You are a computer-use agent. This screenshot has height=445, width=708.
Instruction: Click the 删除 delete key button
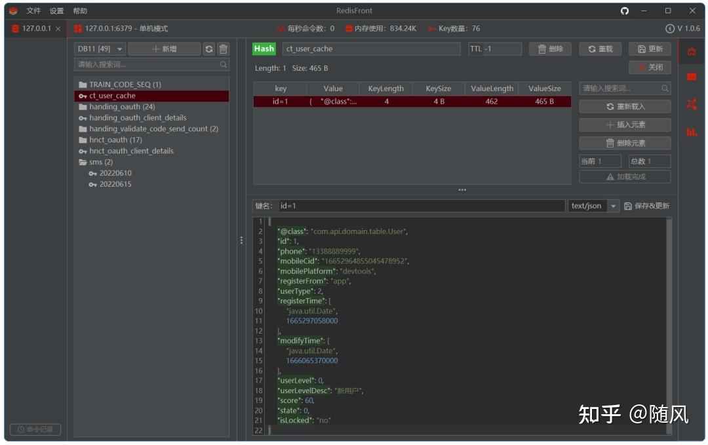(550, 48)
